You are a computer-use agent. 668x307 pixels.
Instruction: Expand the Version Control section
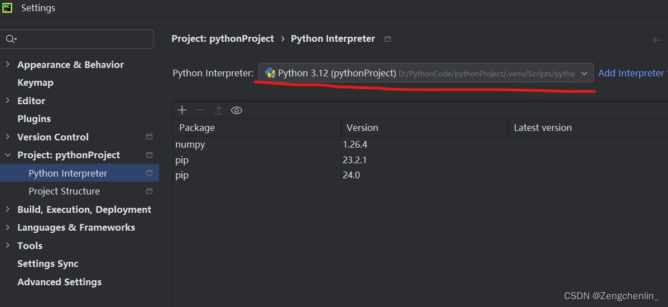point(7,137)
